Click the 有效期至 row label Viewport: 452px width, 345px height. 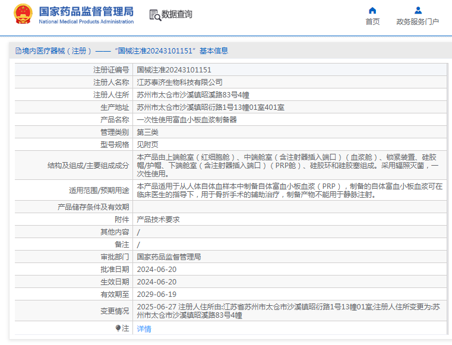(115, 295)
